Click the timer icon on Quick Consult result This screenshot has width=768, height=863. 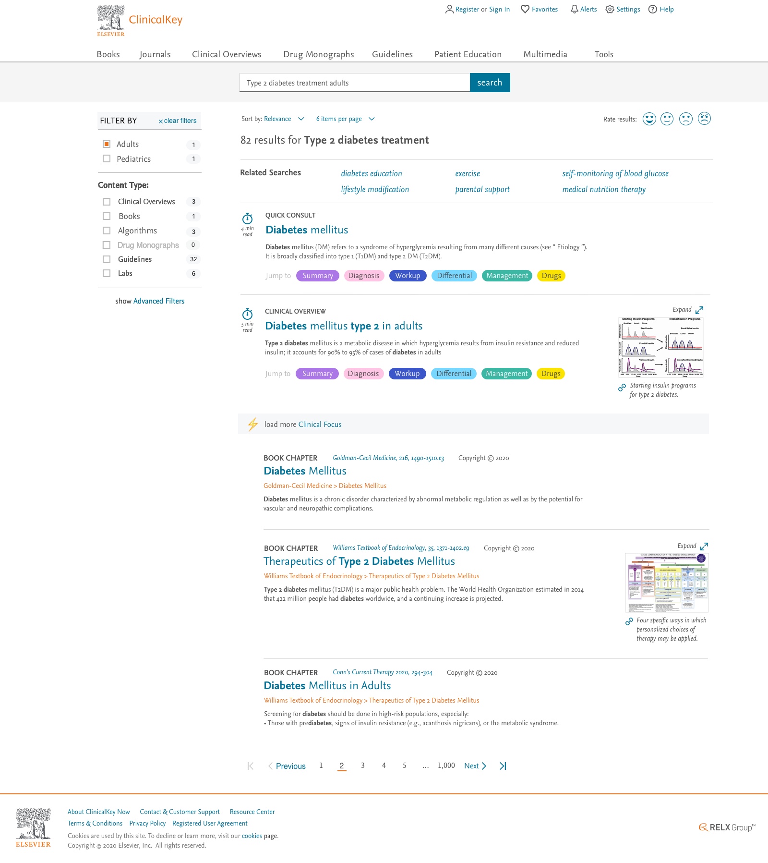pyautogui.click(x=247, y=219)
